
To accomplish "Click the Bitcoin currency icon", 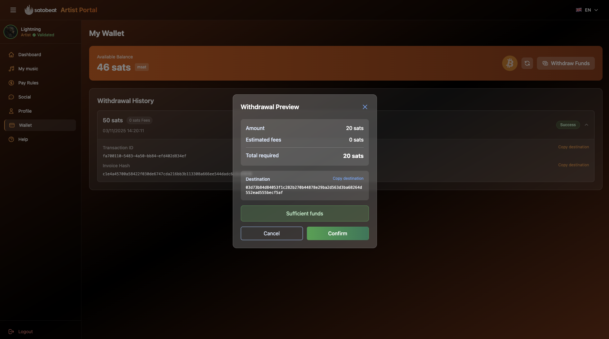I will click(x=510, y=63).
